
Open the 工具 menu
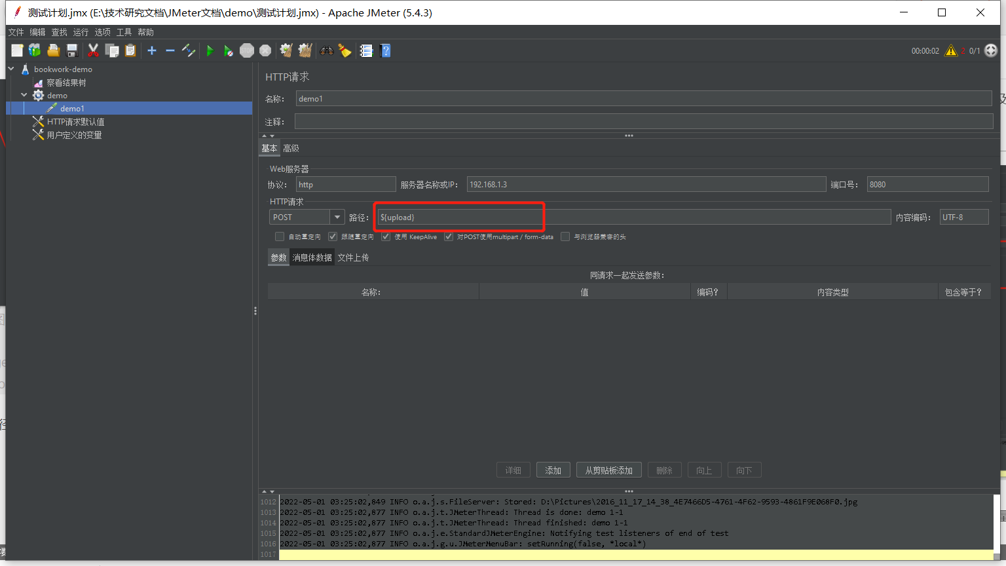tap(124, 32)
